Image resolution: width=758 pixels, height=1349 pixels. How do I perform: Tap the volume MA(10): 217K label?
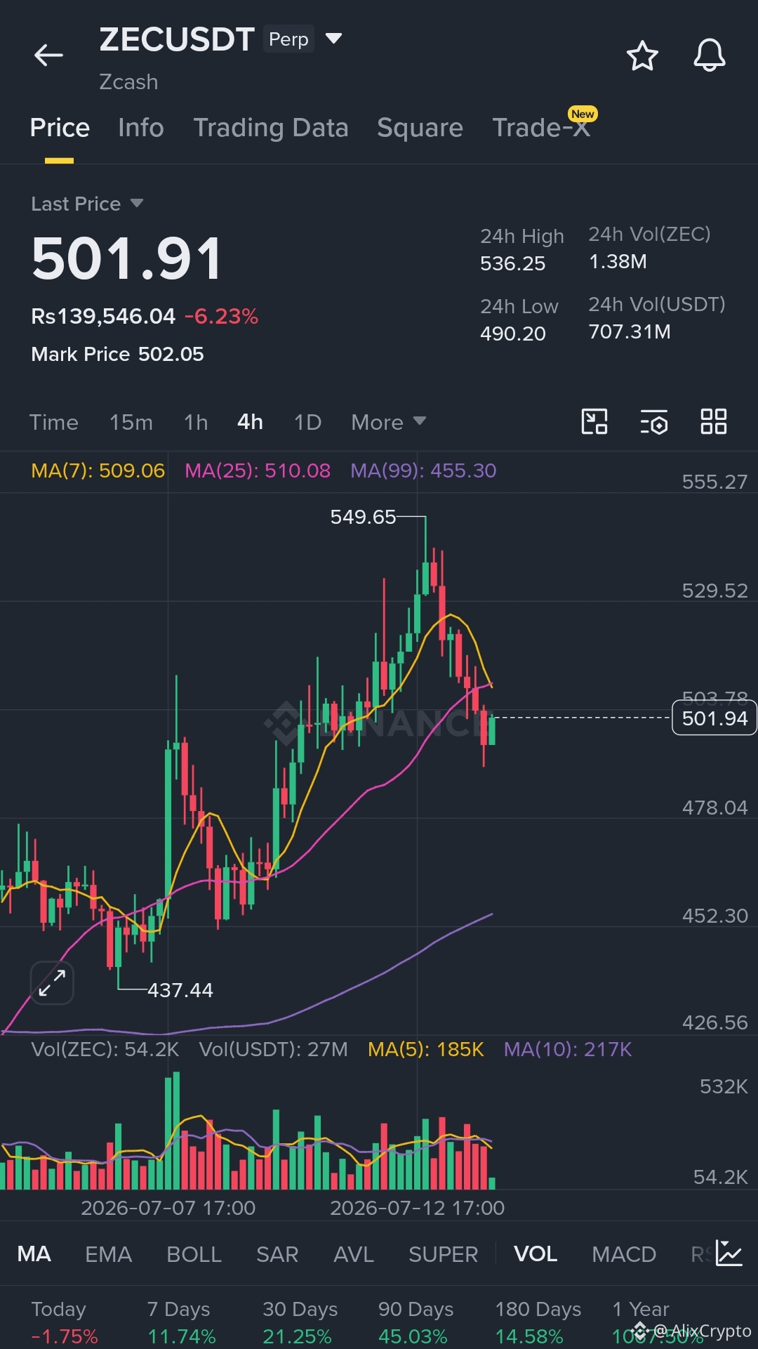coord(568,1049)
